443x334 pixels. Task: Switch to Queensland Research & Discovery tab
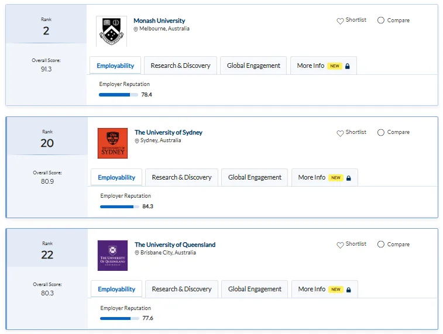click(x=181, y=289)
